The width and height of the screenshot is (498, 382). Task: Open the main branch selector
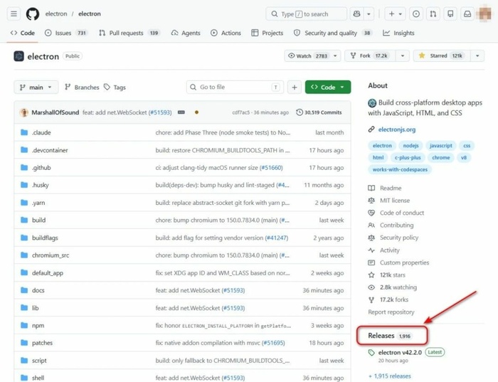click(36, 87)
